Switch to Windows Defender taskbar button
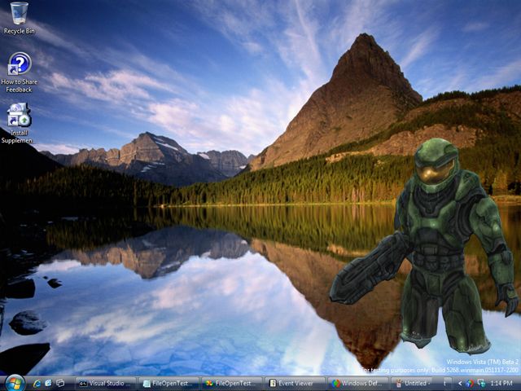Viewport: 521px width, 391px height. pos(358,384)
